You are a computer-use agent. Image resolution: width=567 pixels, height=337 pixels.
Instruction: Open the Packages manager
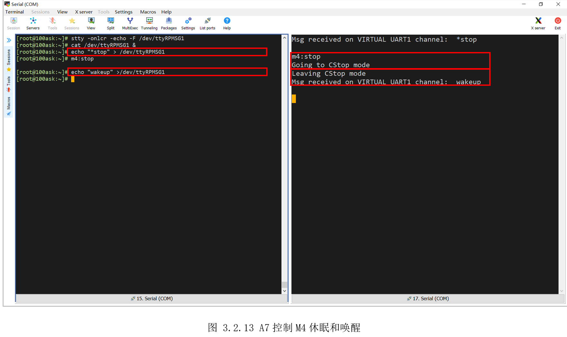coord(169,22)
